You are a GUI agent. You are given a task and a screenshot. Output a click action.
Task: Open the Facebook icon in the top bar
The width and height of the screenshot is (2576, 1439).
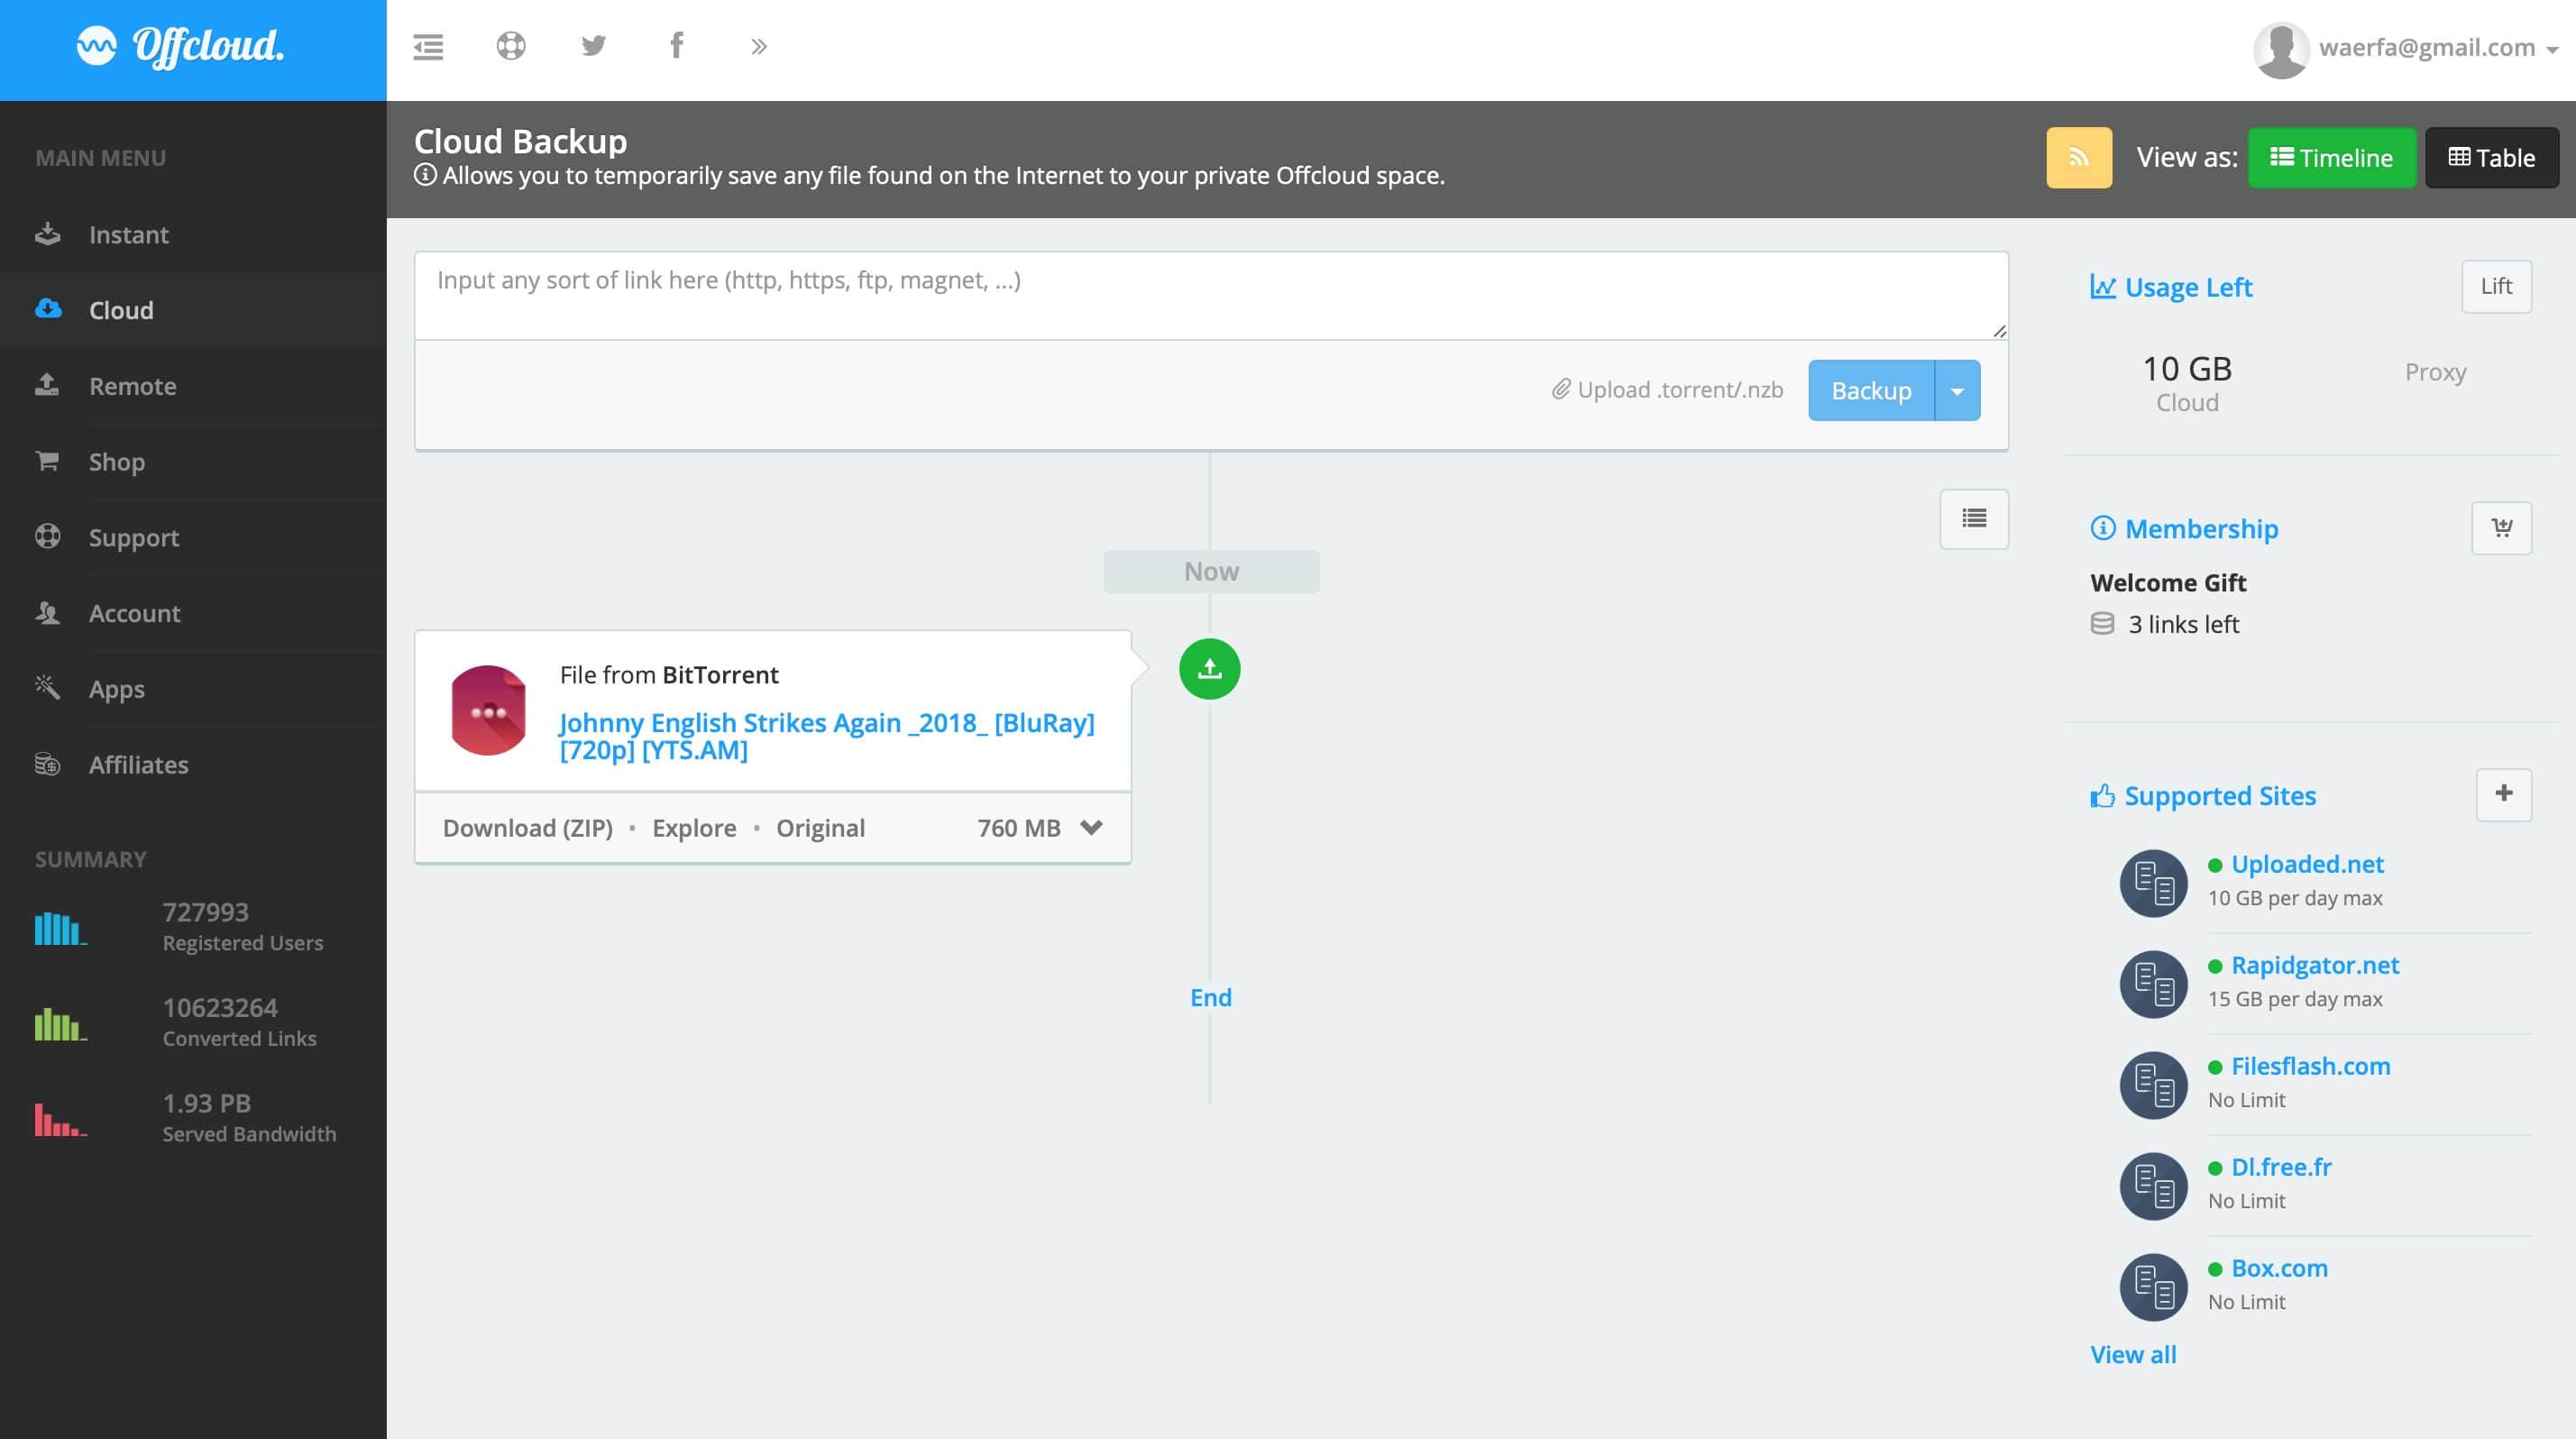(677, 45)
